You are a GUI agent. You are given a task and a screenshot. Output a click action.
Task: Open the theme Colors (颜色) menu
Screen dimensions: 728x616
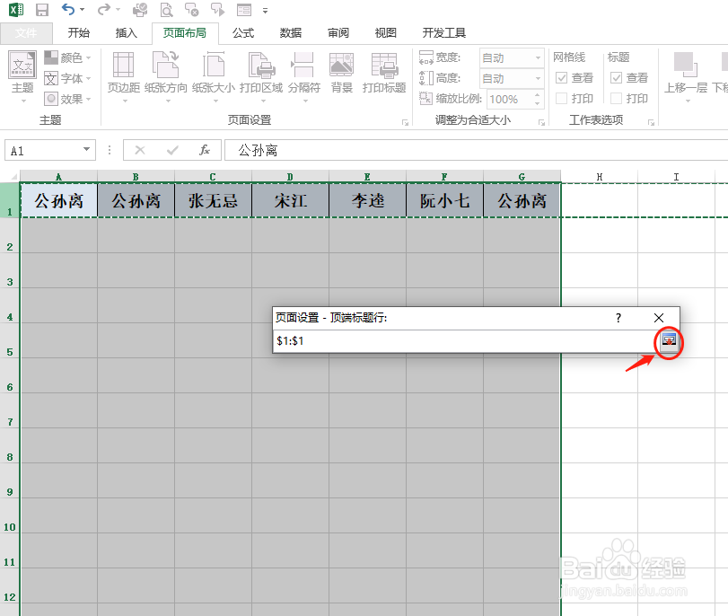tap(68, 57)
